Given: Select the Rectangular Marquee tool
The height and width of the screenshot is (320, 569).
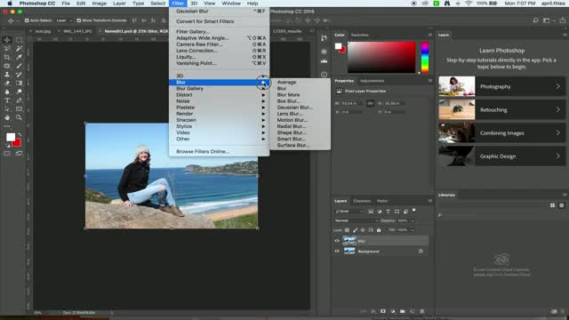Looking at the screenshot, I should point(19,40).
